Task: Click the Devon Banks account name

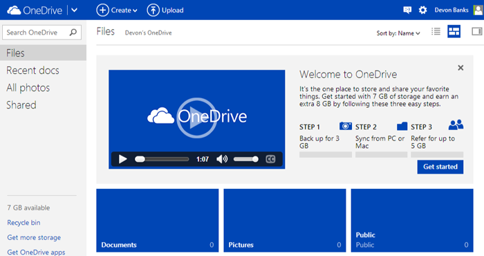Action: 452,10
